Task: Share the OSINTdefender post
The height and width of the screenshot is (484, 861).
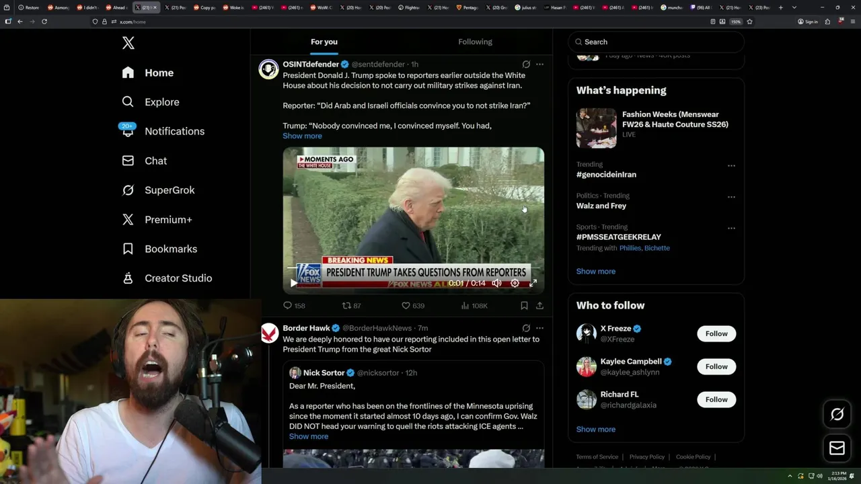Action: (x=539, y=305)
